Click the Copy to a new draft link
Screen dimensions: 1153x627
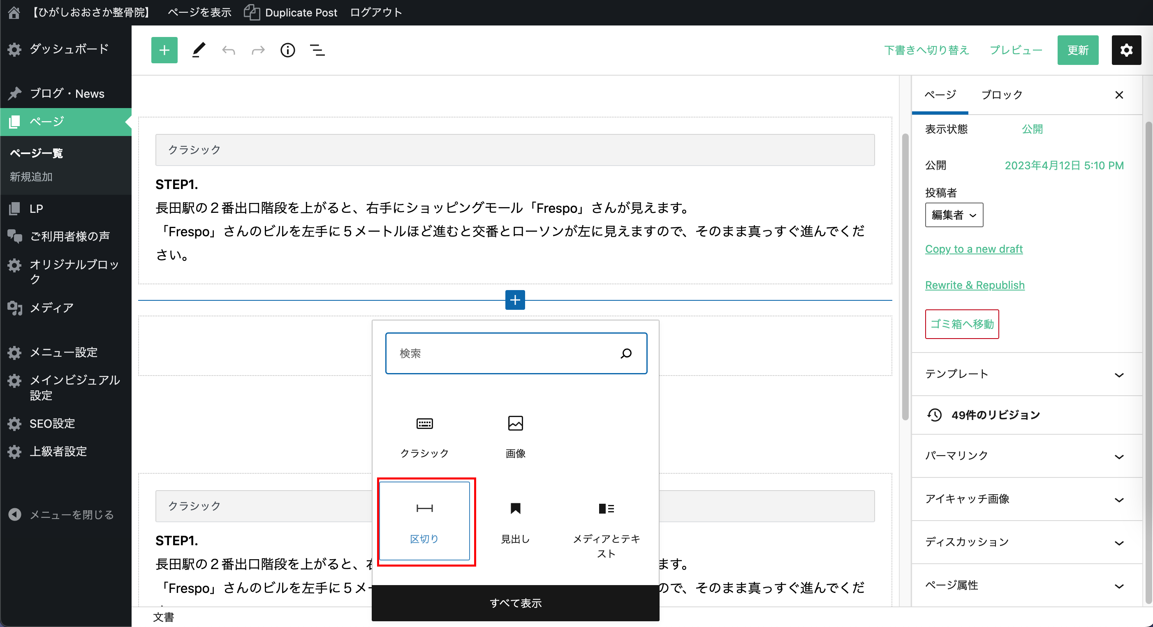974,249
